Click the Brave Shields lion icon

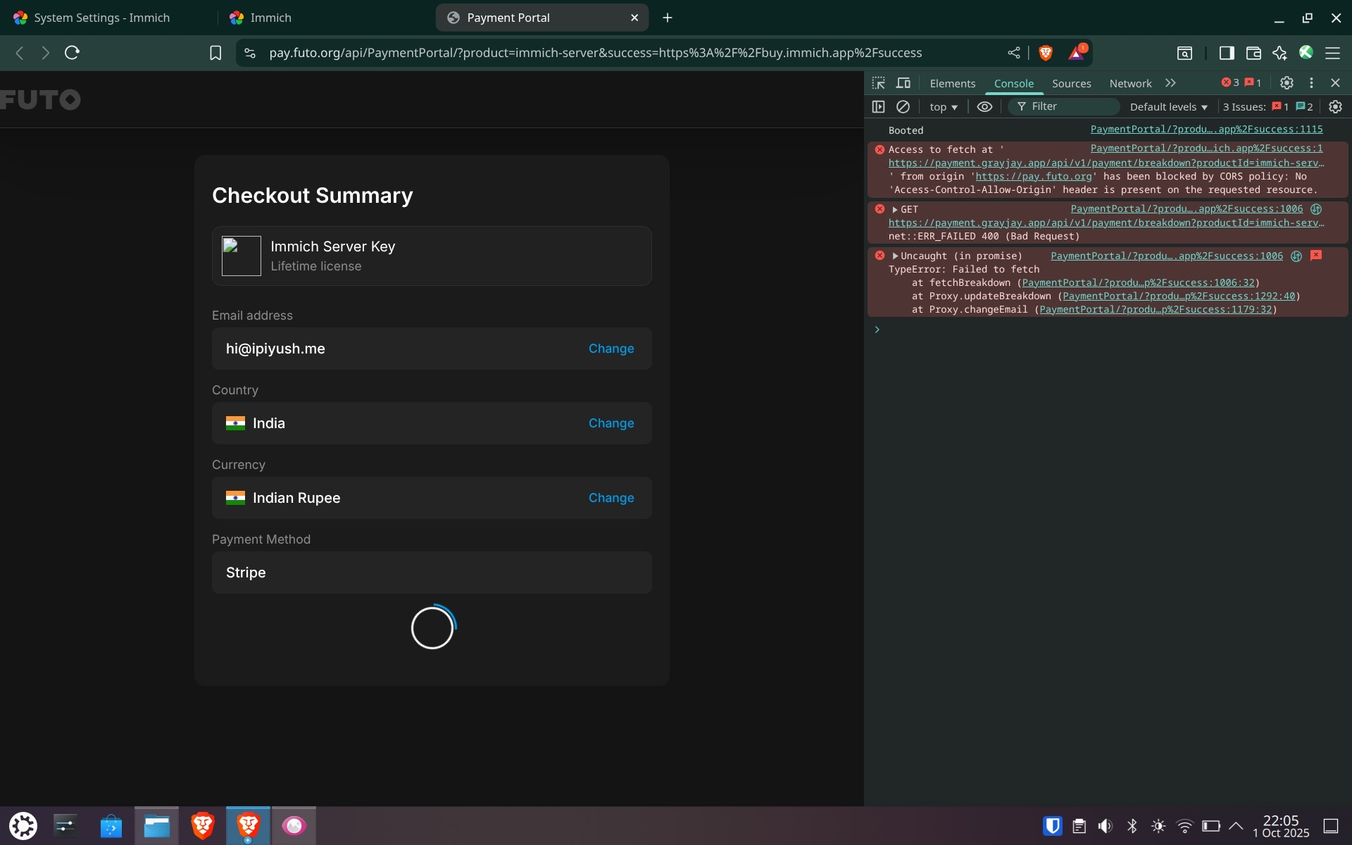click(x=1046, y=53)
